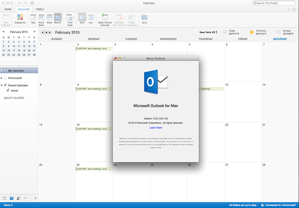Open the TOOLS ribbon tab
The width and height of the screenshot is (299, 208).
pos(40,9)
